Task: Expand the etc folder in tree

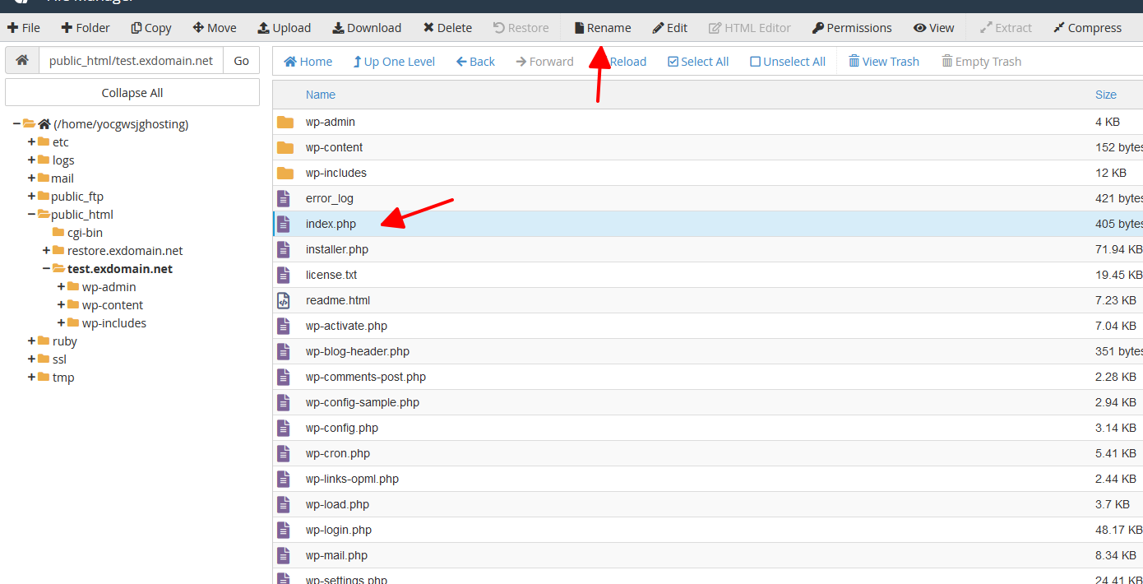Action: tap(31, 142)
